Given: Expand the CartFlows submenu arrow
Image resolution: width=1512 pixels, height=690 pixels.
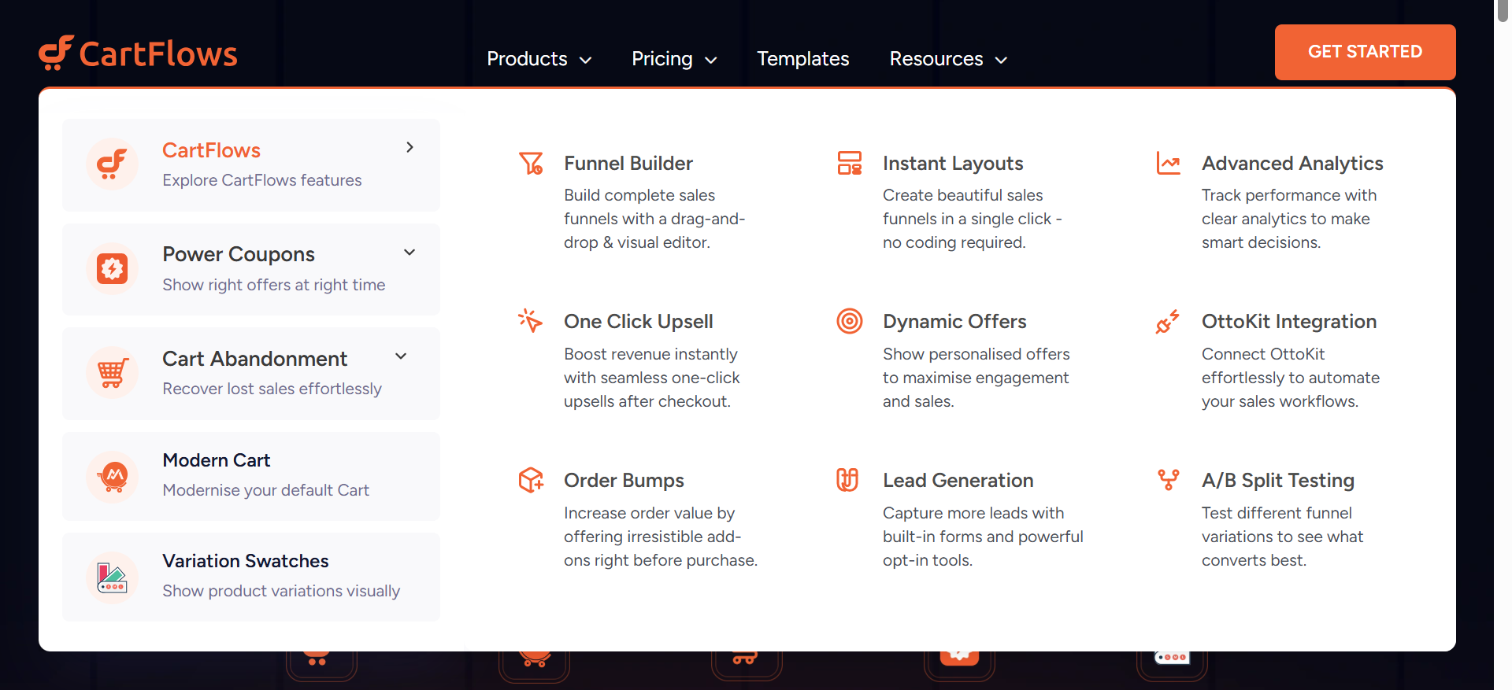Looking at the screenshot, I should point(409,147).
